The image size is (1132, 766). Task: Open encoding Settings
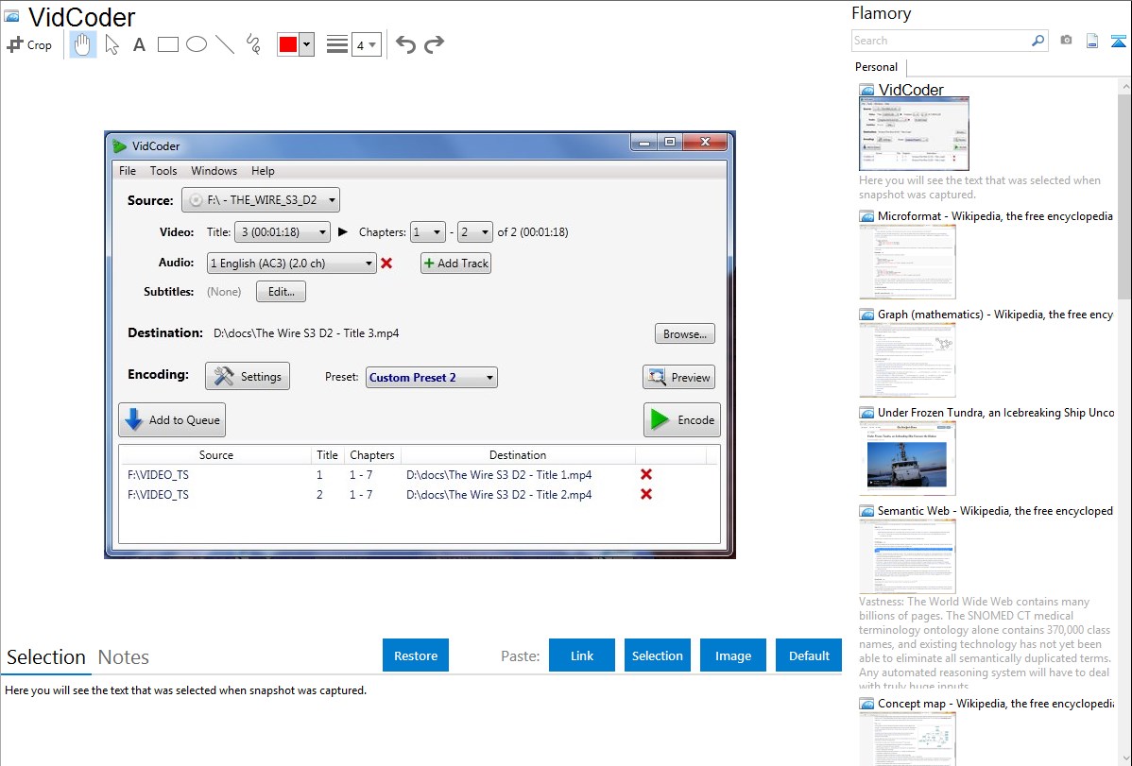click(248, 376)
